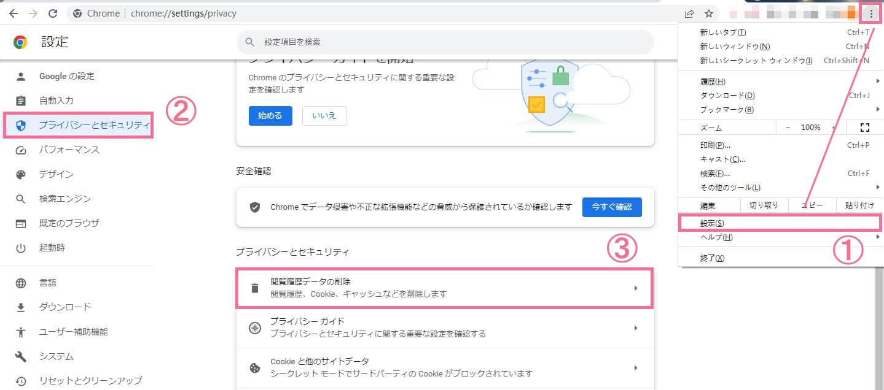Click the gauge icon for パフォーマンス
884x390 pixels.
point(21,150)
